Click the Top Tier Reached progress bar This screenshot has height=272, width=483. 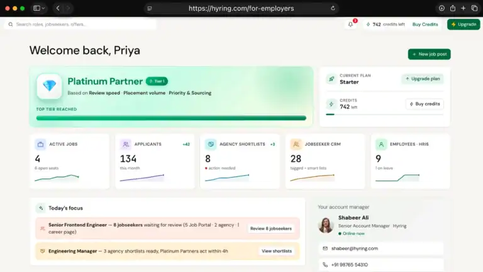click(x=171, y=118)
